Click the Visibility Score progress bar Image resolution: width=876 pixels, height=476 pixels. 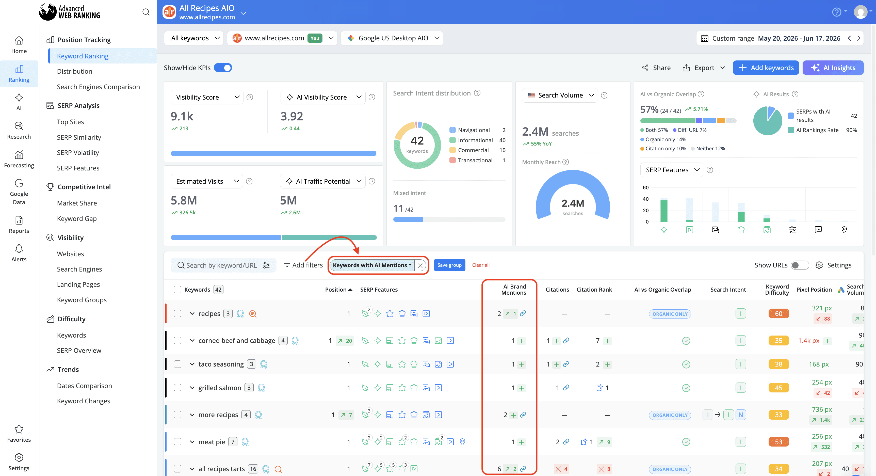click(273, 153)
